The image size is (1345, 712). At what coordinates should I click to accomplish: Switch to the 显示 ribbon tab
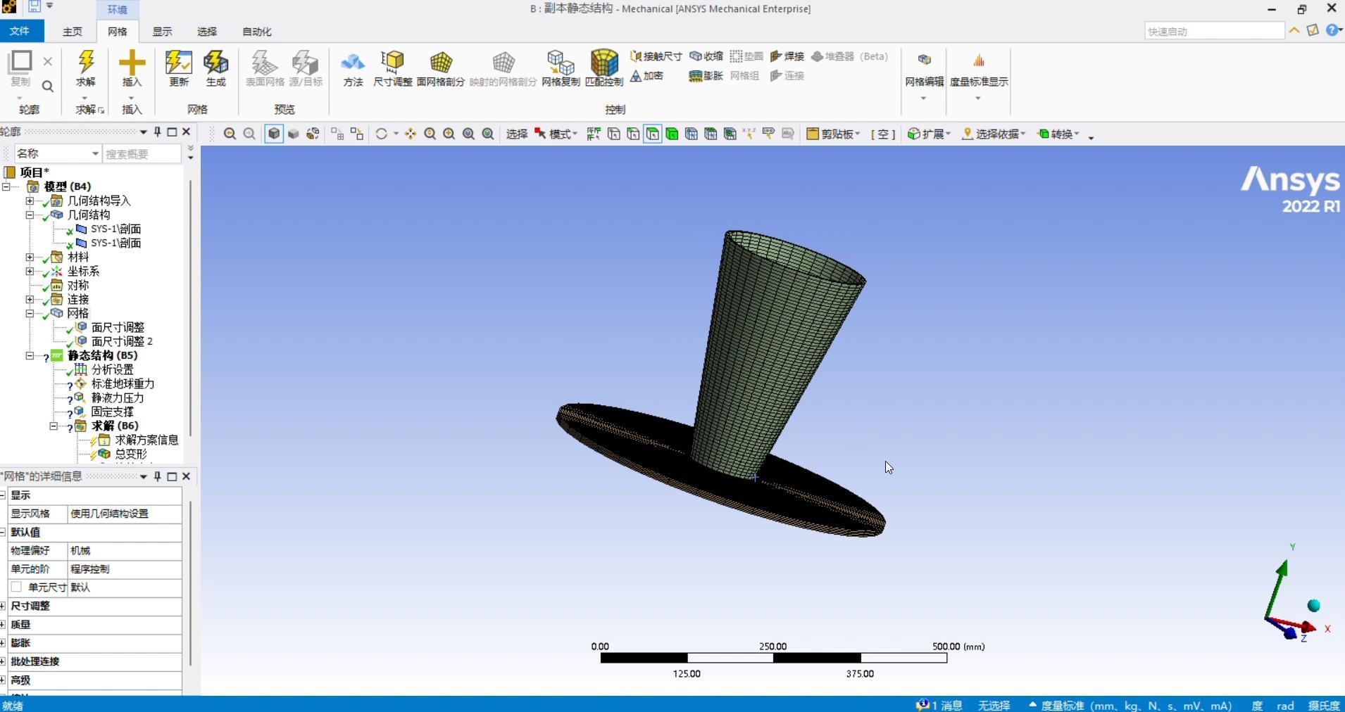(x=163, y=31)
